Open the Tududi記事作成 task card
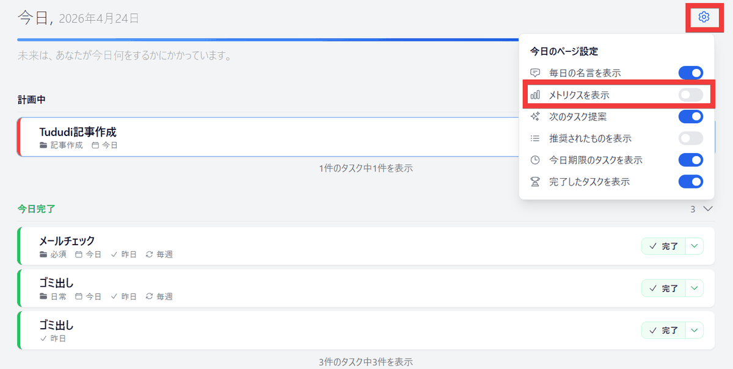 244,137
